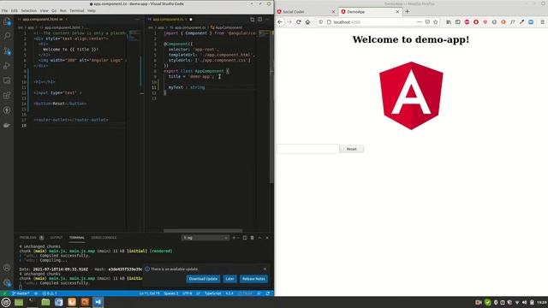
Task: Click the open changes icon in editor toolbar
Action: pyautogui.click(x=252, y=20)
